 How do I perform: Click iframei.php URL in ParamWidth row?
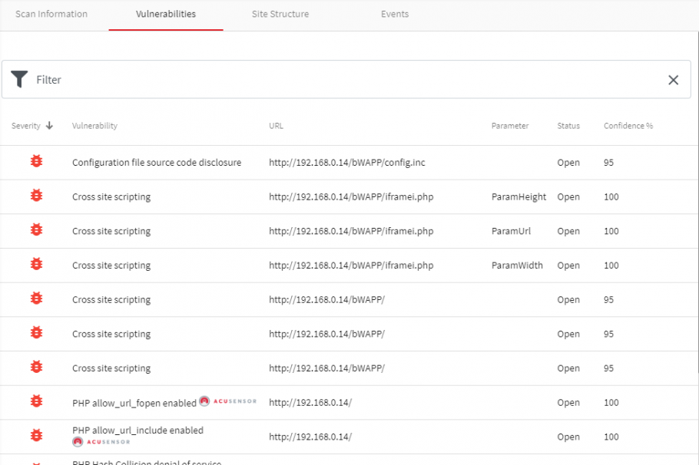(351, 265)
